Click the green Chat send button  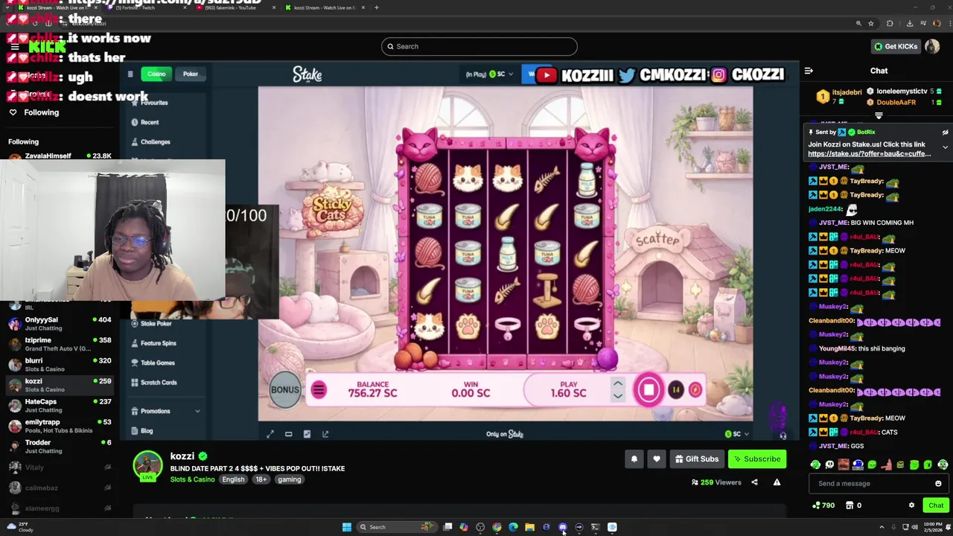pos(935,505)
